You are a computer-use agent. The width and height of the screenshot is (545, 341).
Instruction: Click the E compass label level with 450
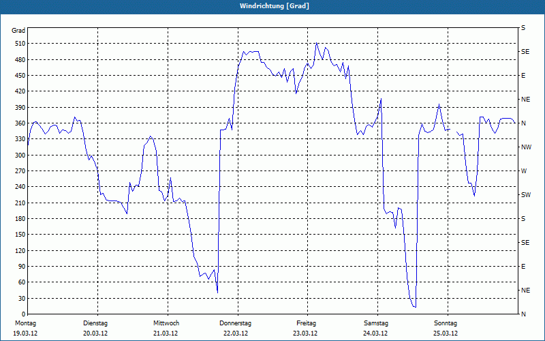[523, 76]
